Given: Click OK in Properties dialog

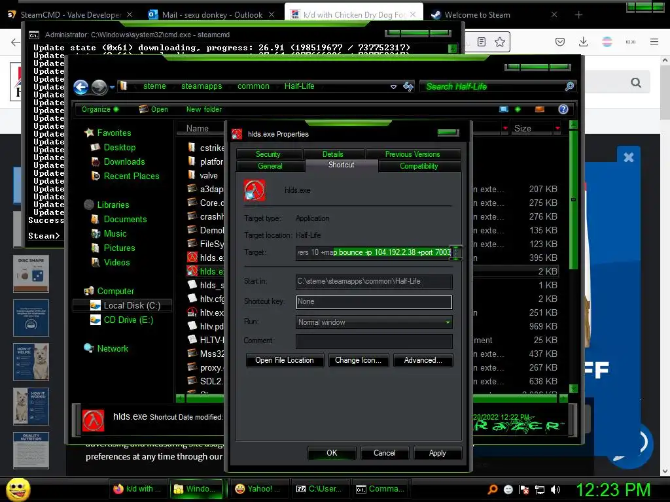Looking at the screenshot, I should pos(332,453).
